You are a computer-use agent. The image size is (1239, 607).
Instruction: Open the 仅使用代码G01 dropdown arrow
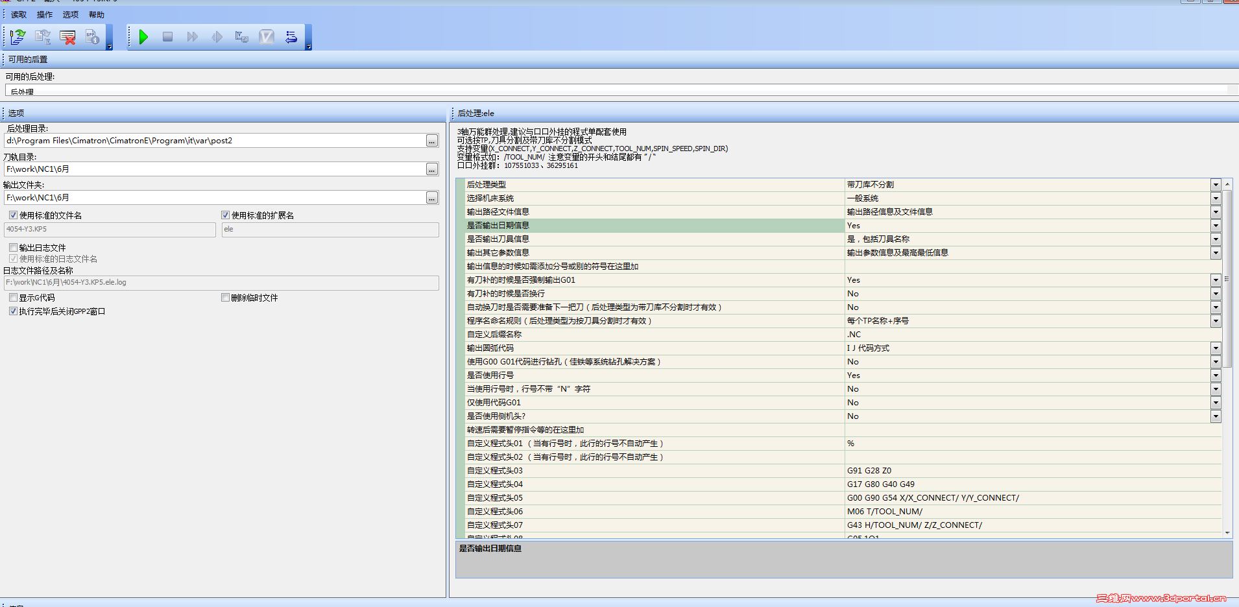(x=1216, y=403)
